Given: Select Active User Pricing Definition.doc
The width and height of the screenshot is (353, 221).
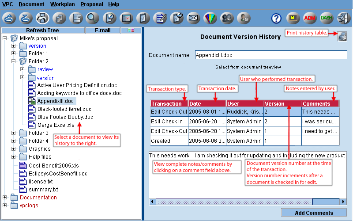Looking at the screenshot, I should click(x=77, y=85).
